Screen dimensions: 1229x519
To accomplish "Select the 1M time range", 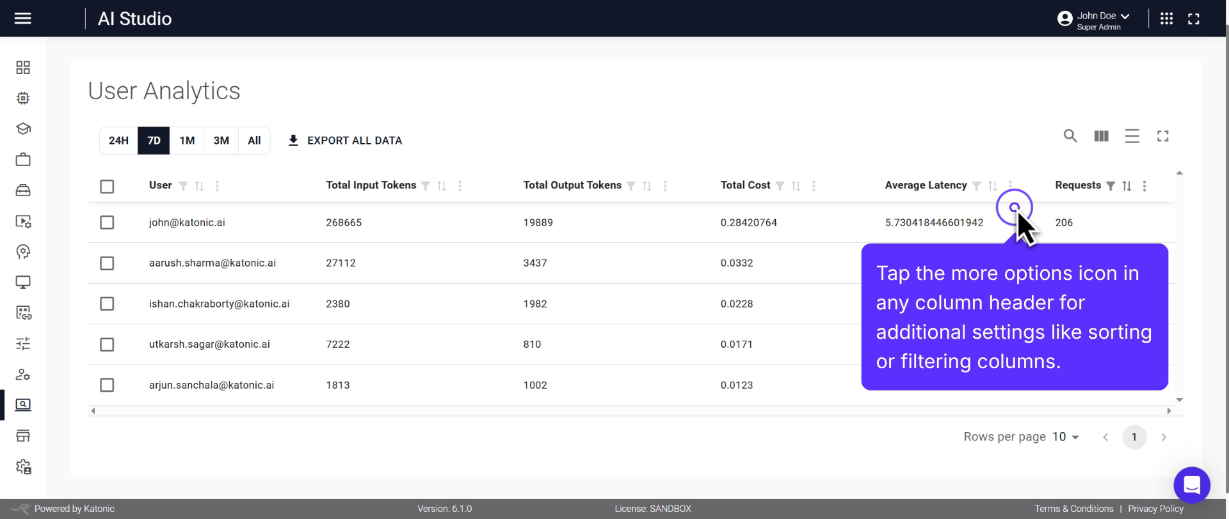I will (x=187, y=141).
